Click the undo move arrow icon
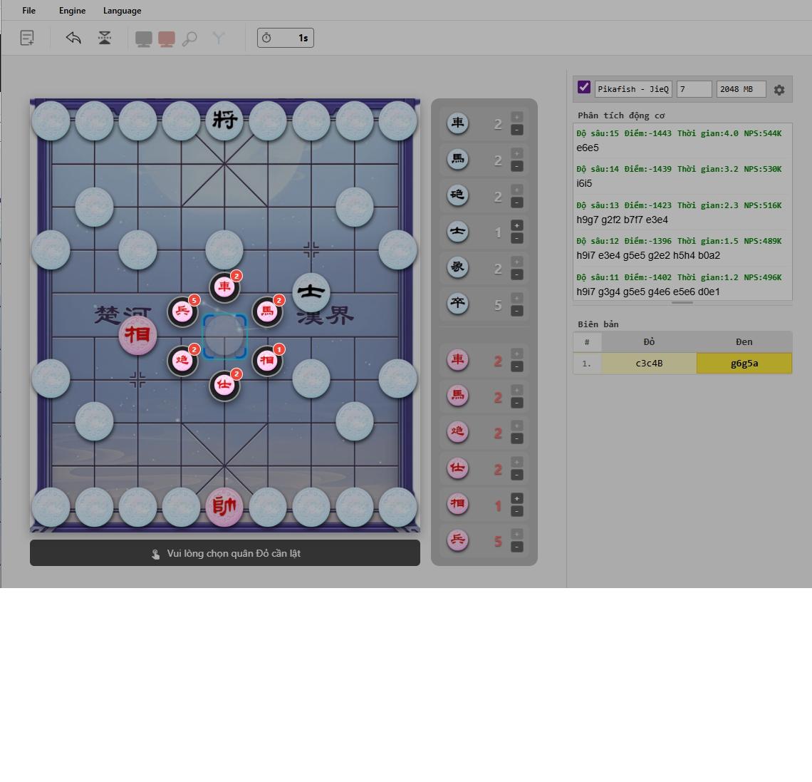Image resolution: width=812 pixels, height=782 pixels. pos(73,38)
